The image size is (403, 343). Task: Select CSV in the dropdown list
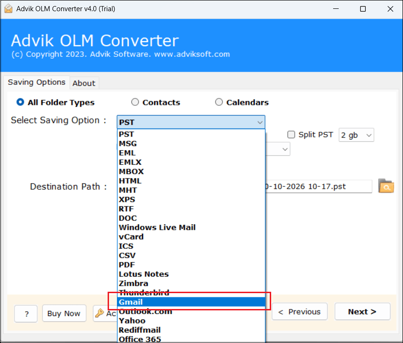[x=191, y=255]
